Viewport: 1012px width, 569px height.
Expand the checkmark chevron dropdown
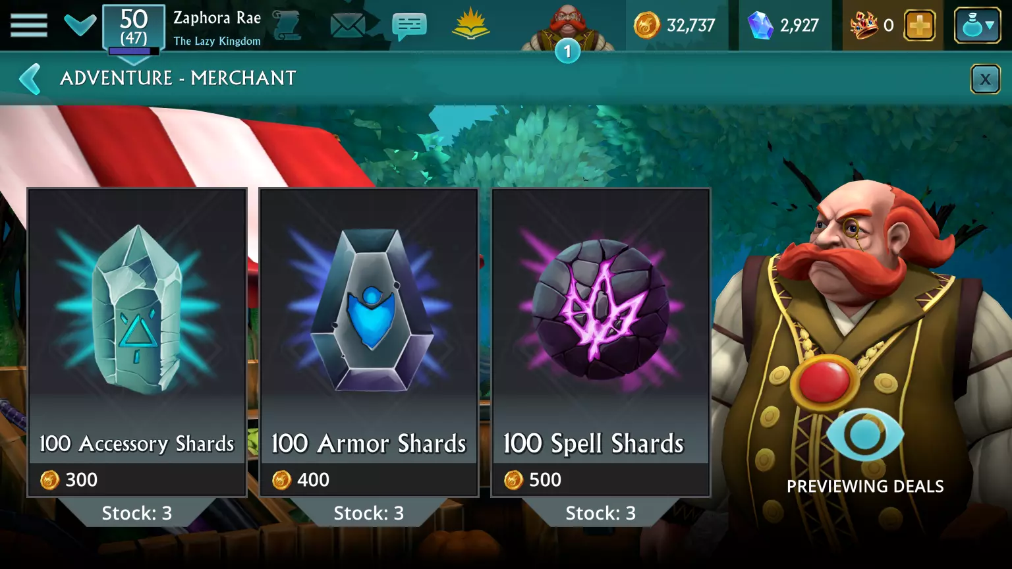[x=80, y=25]
